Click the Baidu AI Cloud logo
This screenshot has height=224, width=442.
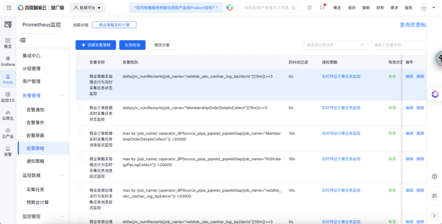pyautogui.click(x=42, y=8)
